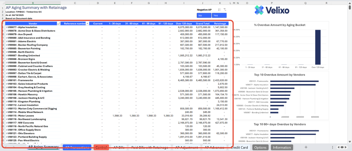352x151 pixels.
Task: Expand the V00079 - Ace Drywall row
Action: 7,34
